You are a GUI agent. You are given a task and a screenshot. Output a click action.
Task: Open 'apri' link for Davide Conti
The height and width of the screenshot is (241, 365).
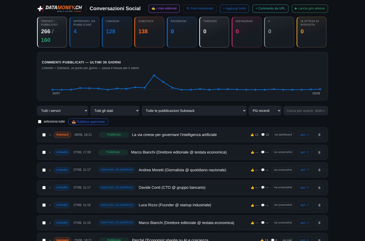pos(305,188)
